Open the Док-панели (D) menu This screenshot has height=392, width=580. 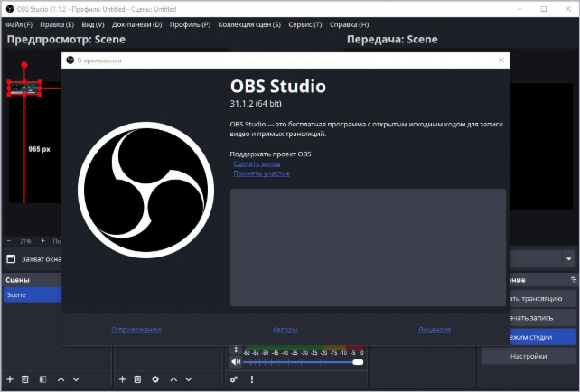click(x=136, y=24)
